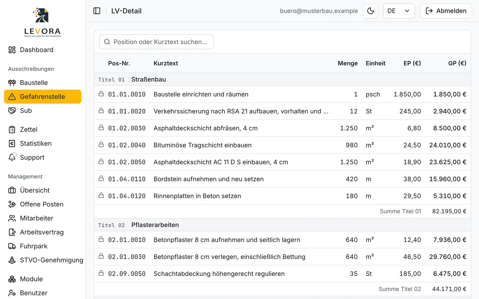Screen dimensions: 479x299
Task: Click GP value 29.760,00 €
Action: coord(448,257)
